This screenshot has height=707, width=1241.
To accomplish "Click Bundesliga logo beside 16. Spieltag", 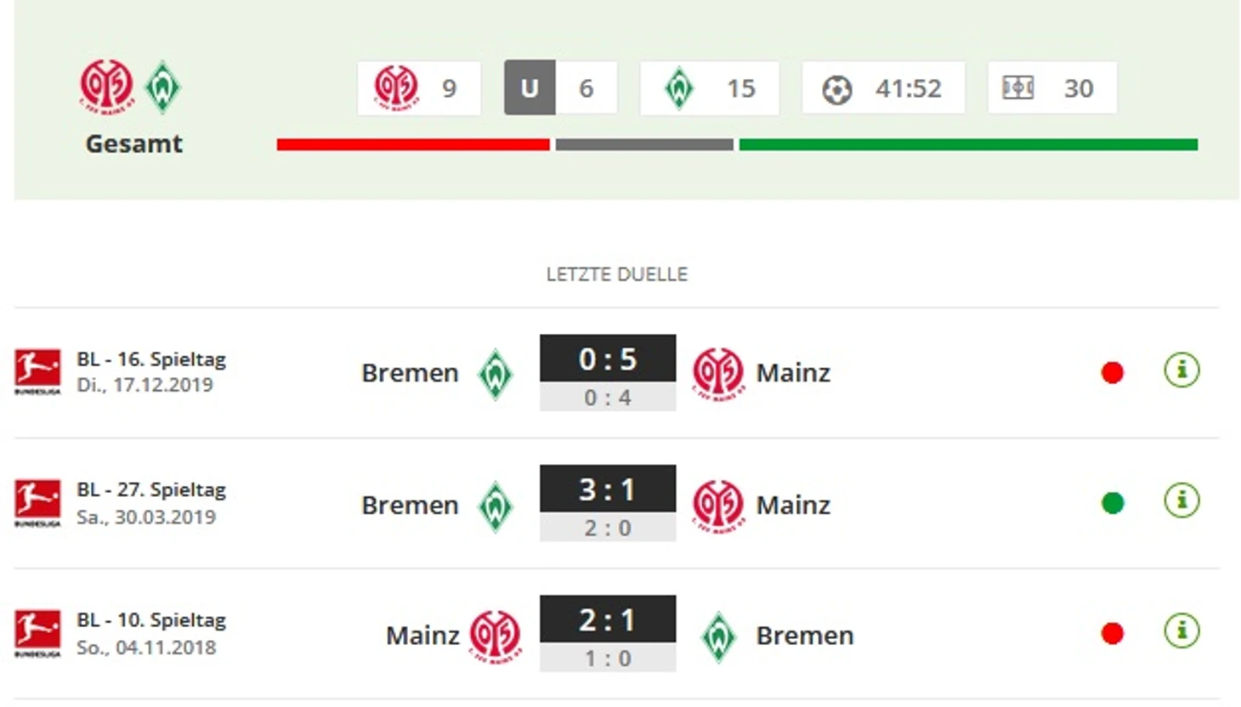I will [x=37, y=372].
